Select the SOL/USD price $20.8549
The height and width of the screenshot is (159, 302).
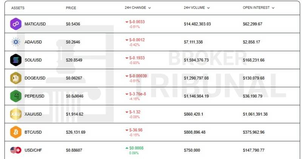(x=74, y=60)
